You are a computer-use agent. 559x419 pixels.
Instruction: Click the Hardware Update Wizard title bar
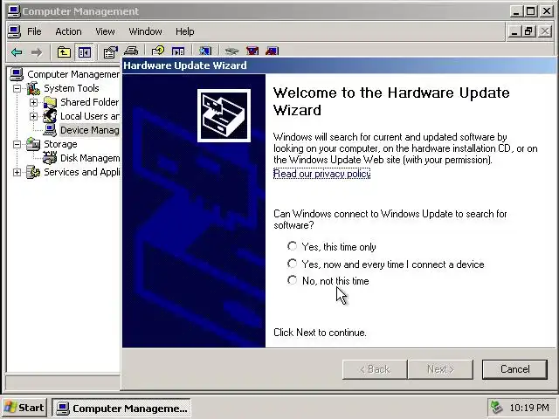339,65
